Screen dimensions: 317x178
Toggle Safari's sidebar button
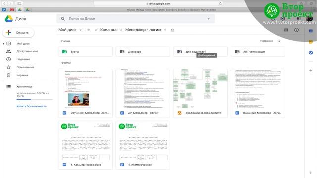19,3
